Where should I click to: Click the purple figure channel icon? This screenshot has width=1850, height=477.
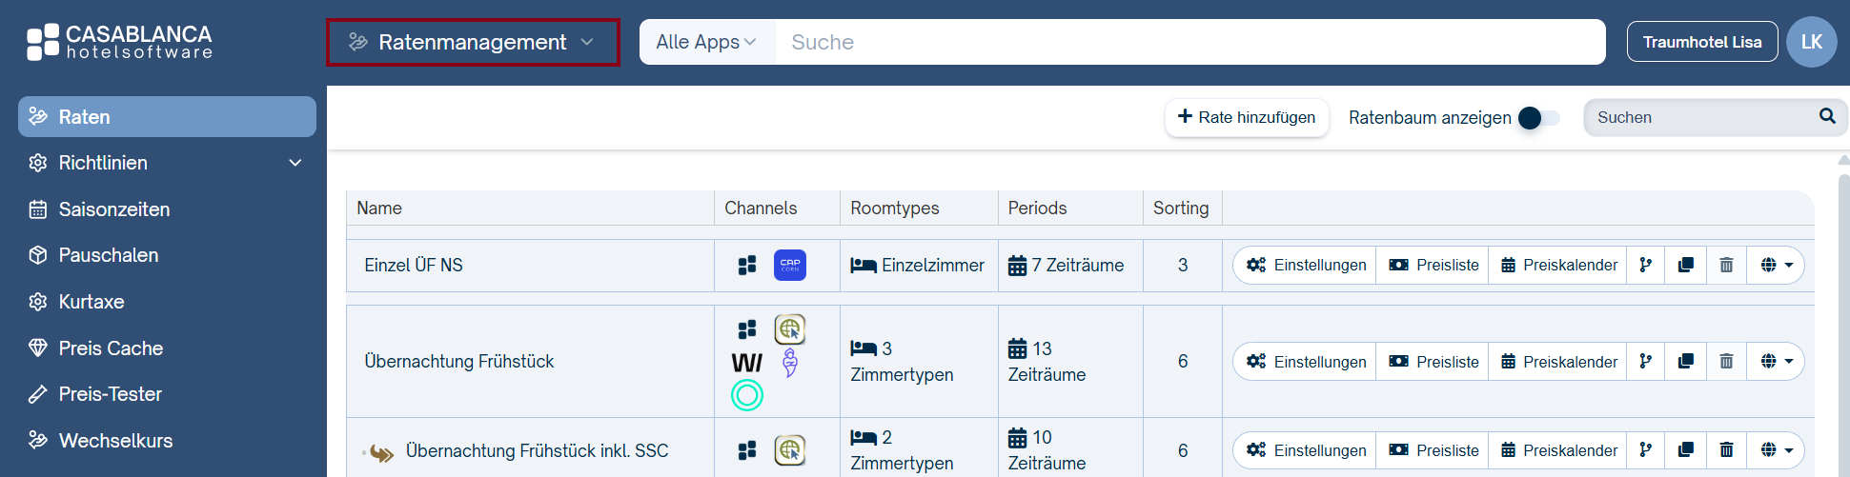790,362
